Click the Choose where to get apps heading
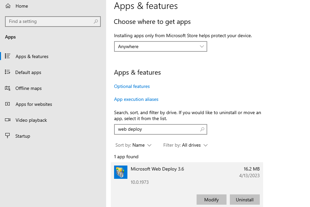 click(x=152, y=22)
